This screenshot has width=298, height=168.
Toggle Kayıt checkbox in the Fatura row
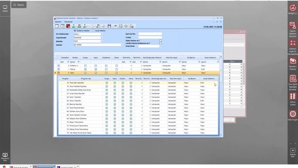[96, 70]
